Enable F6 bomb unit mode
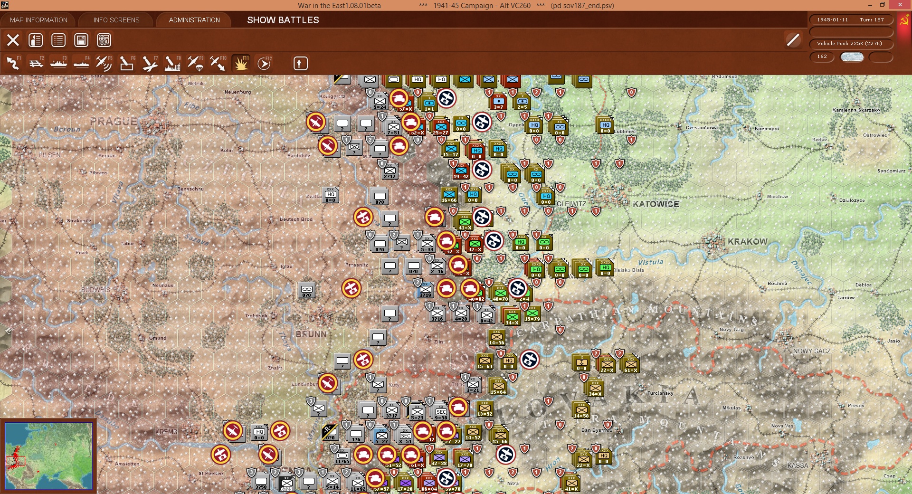912x494 pixels. (127, 63)
